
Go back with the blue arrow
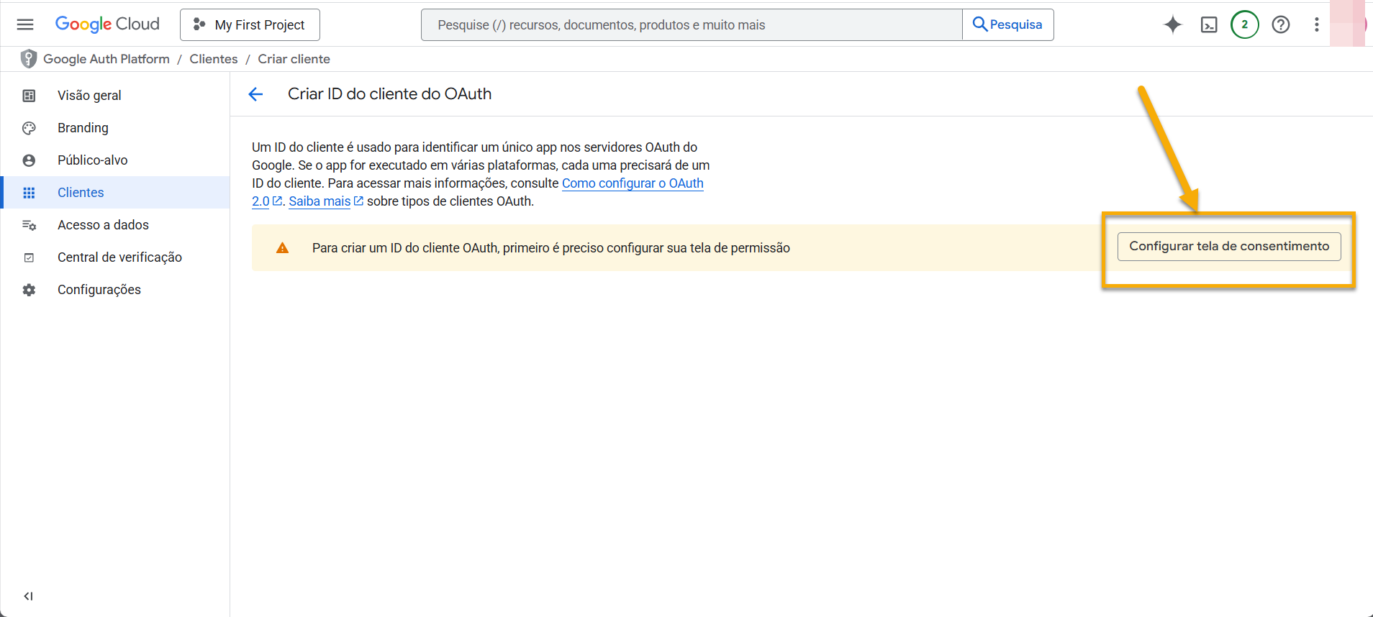tap(255, 94)
